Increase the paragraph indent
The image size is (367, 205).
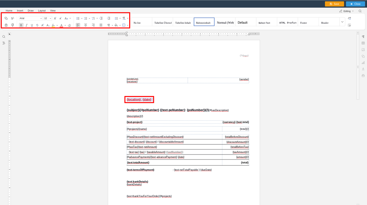[x=109, y=18]
